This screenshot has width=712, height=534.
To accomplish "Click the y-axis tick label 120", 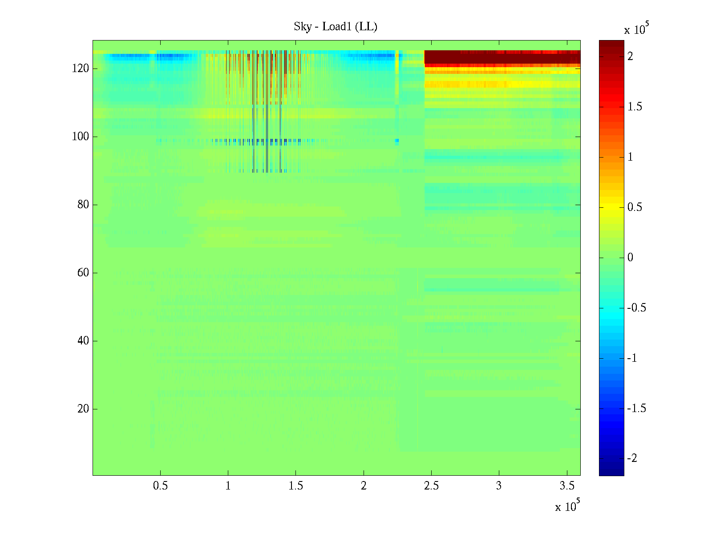I will click(80, 69).
